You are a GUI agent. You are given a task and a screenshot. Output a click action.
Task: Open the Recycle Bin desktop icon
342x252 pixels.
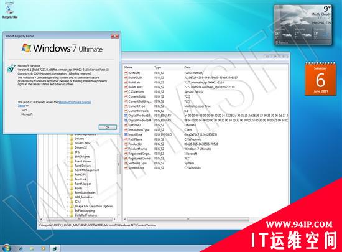point(9,11)
